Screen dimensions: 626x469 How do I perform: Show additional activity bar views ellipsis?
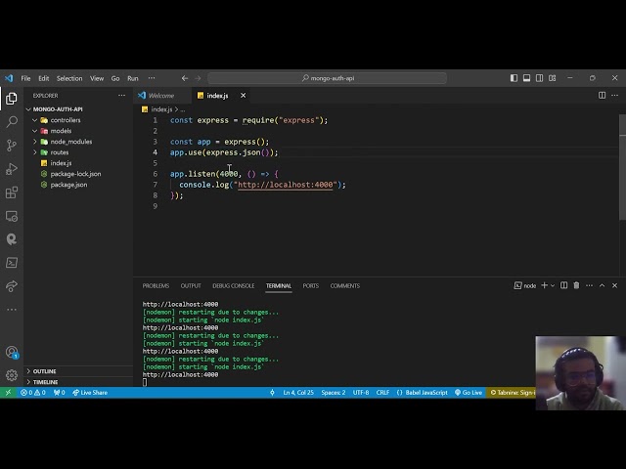tap(12, 310)
